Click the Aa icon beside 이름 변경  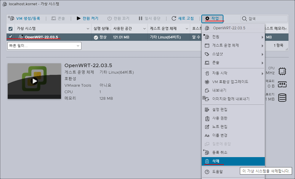pos(207,136)
